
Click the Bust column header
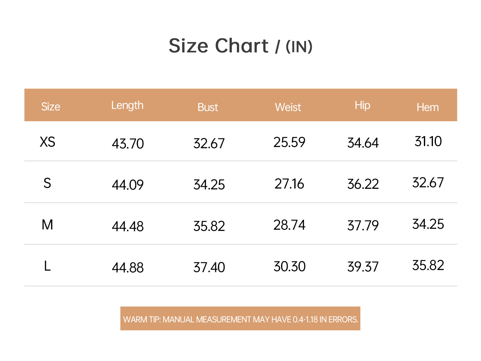click(208, 107)
